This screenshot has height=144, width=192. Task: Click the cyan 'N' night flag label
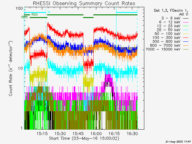(x=49, y=12)
